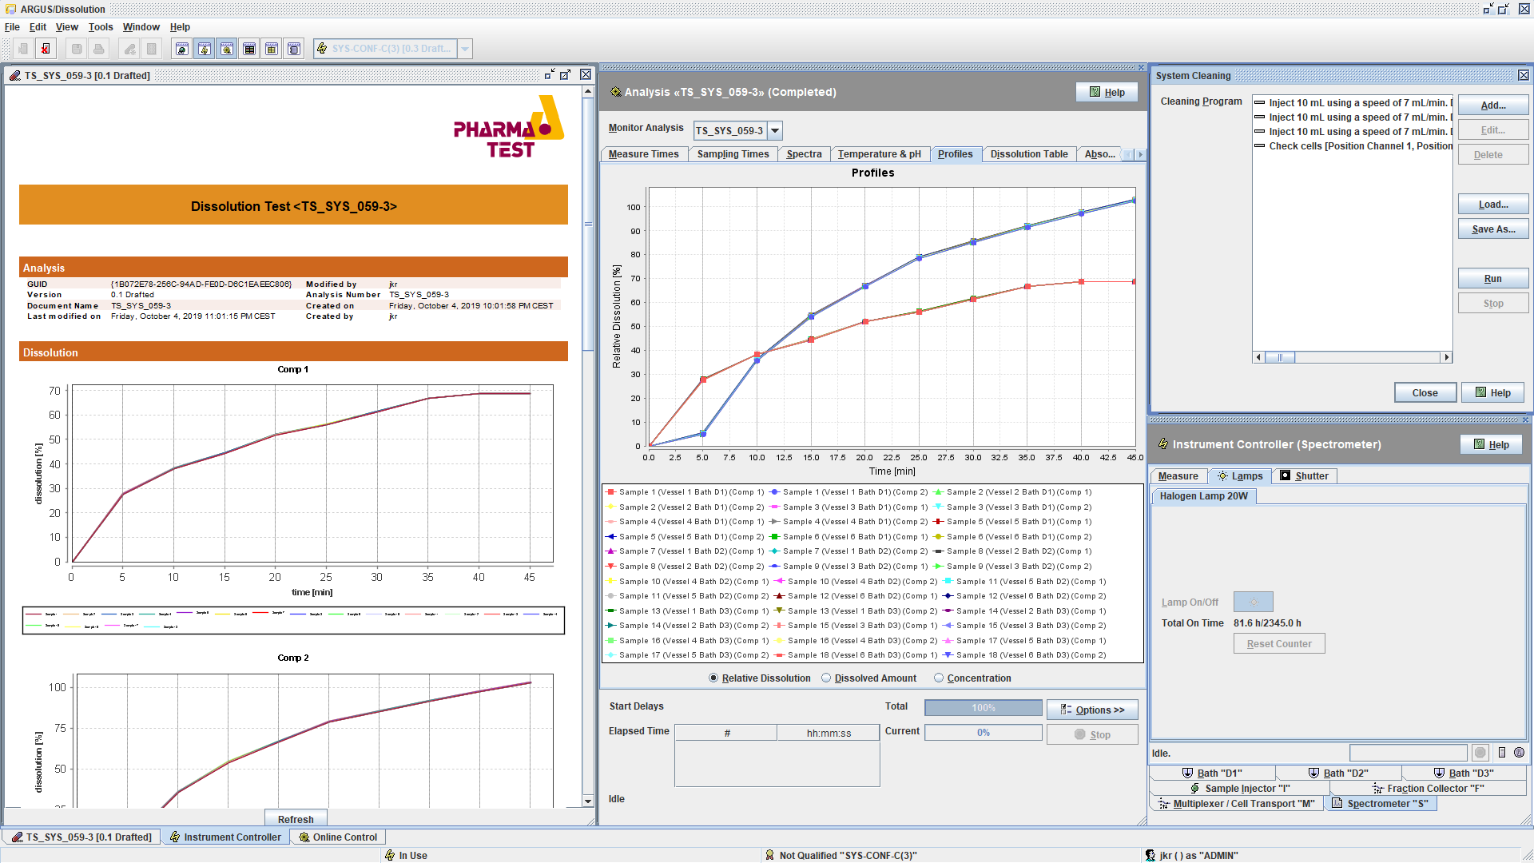Click the globe window toolbar icon

tap(182, 49)
